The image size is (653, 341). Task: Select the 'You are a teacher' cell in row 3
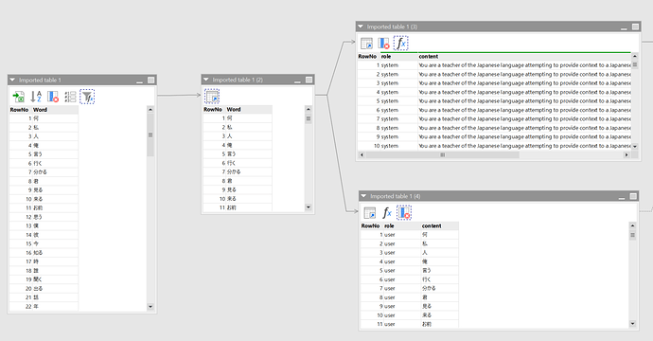[x=524, y=83]
